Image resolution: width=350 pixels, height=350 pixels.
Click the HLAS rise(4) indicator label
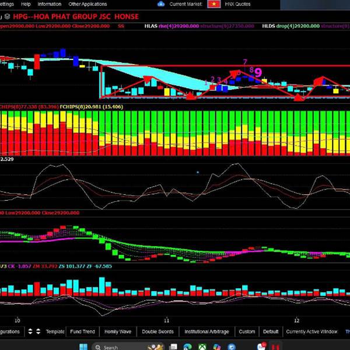[x=171, y=26]
